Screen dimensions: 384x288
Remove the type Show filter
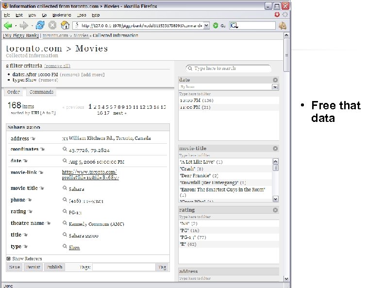(x=48, y=80)
